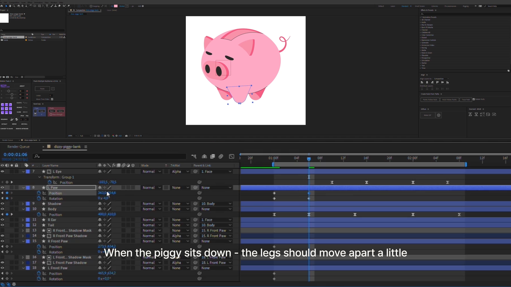The height and width of the screenshot is (287, 511).
Task: Select the Home icon in the toolbar
Action: [2, 6]
